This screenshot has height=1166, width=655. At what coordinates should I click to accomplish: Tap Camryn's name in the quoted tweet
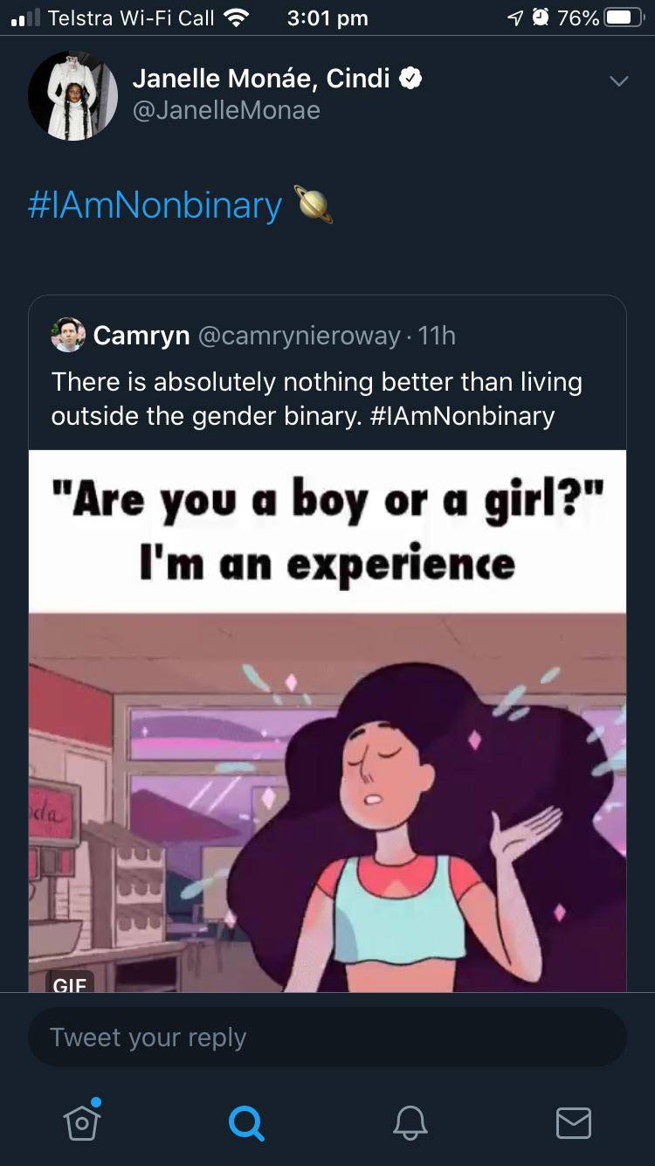141,336
